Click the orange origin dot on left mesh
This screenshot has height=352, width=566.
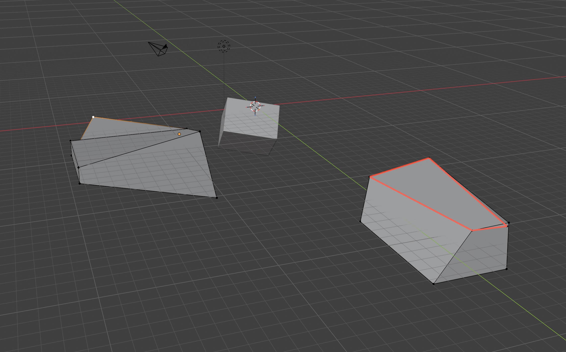[x=179, y=134]
